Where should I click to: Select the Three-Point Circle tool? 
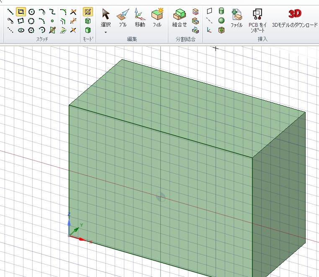31,21
